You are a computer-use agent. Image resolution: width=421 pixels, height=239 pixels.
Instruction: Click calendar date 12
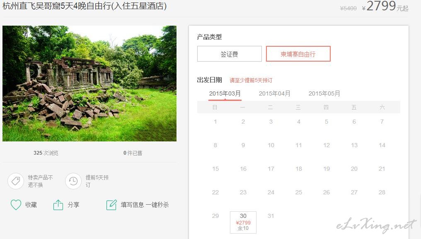(327, 145)
